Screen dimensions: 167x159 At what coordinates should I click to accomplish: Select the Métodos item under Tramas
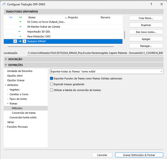coord(25,108)
